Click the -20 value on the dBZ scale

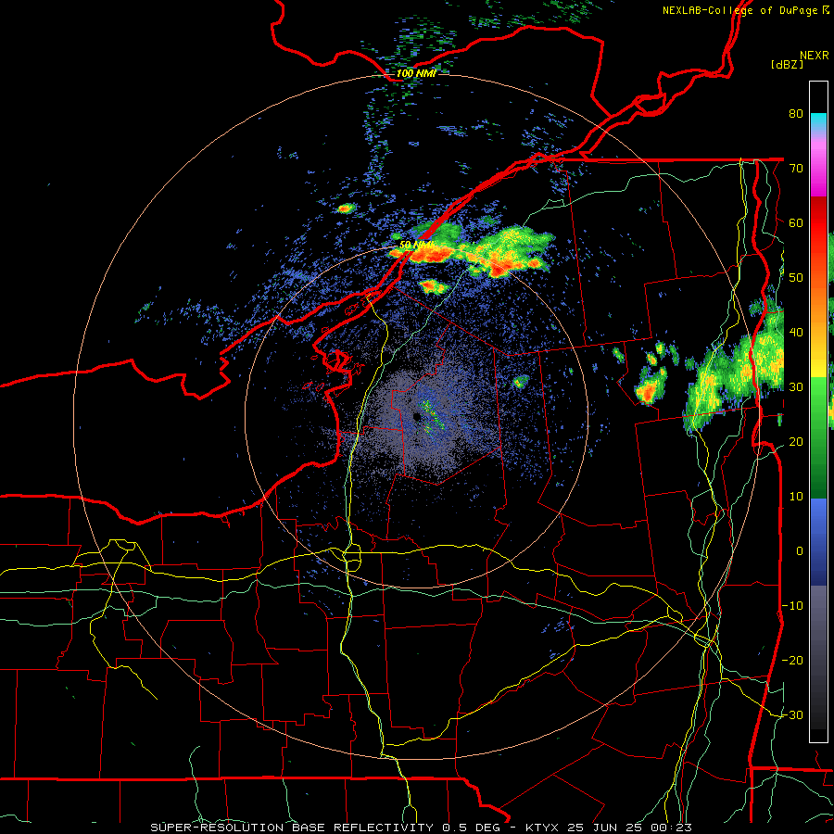[x=792, y=660]
